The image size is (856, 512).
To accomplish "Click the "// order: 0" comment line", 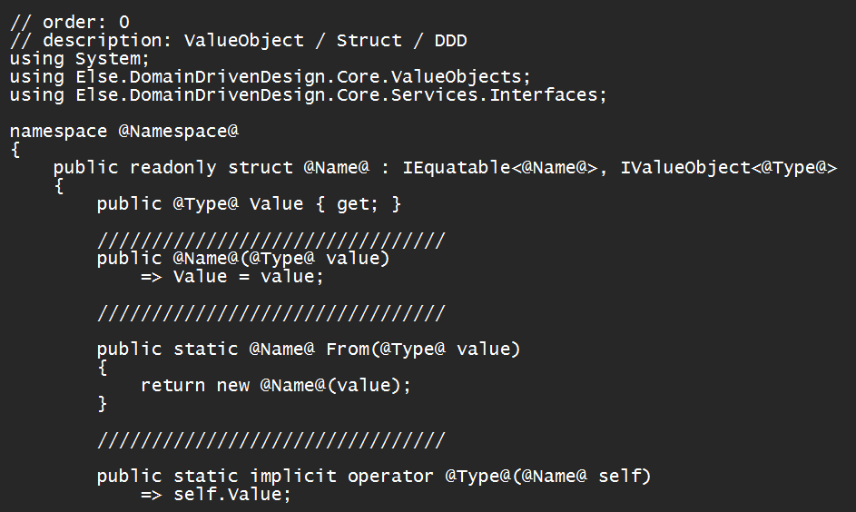I will 70,22.
